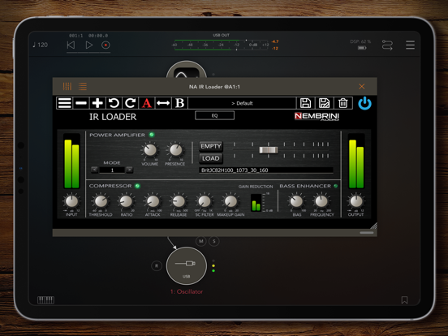Open the plugin parameter sliders view icon
Image resolution: width=448 pixels, height=336 pixels.
67,86
